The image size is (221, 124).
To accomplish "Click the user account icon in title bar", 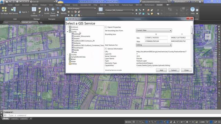I will click(173, 2).
